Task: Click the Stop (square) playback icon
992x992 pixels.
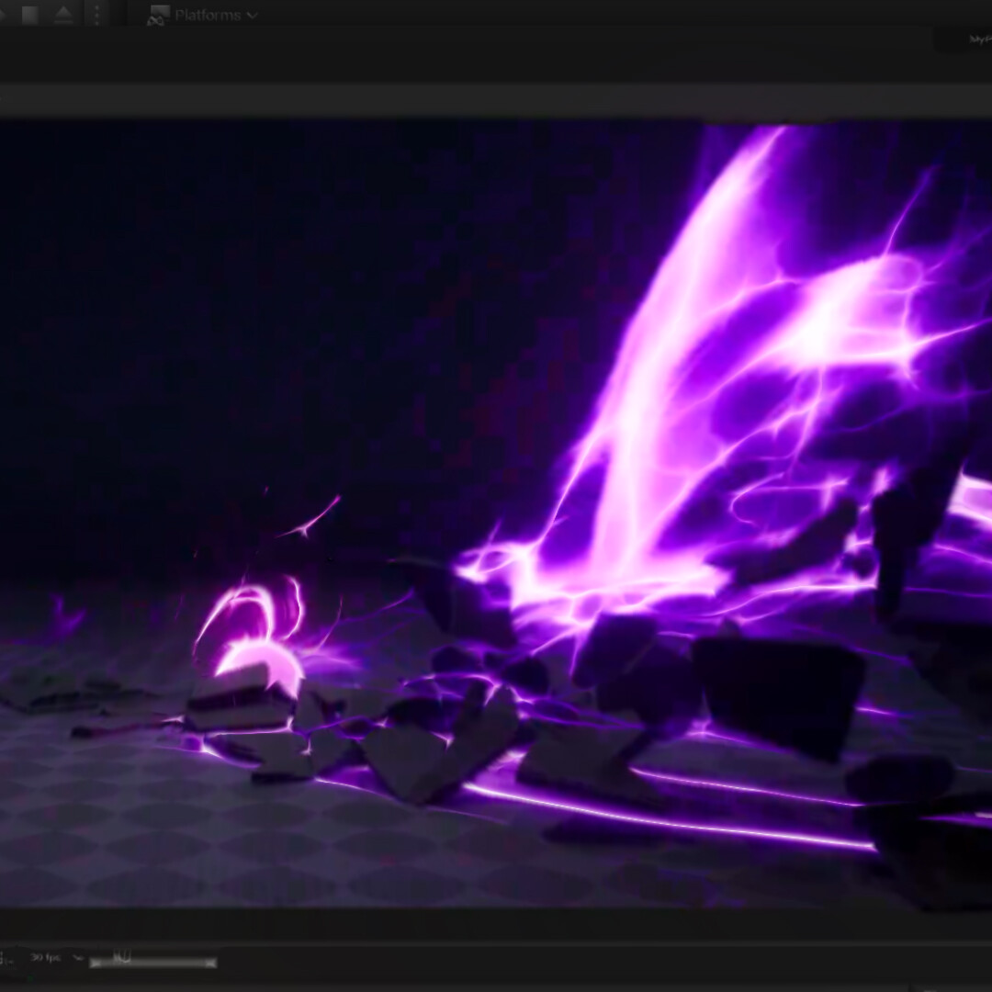Action: (x=30, y=13)
